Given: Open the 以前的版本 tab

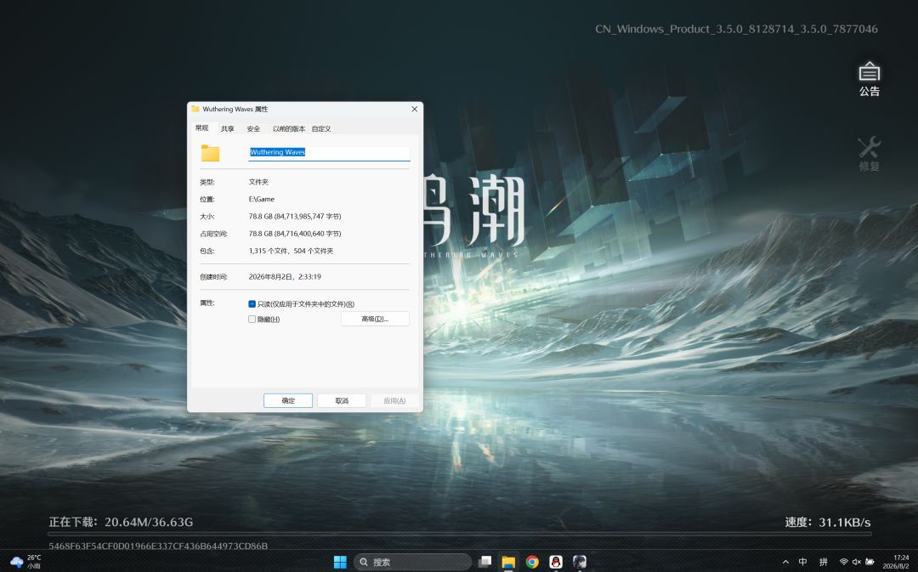Looking at the screenshot, I should pos(289,129).
